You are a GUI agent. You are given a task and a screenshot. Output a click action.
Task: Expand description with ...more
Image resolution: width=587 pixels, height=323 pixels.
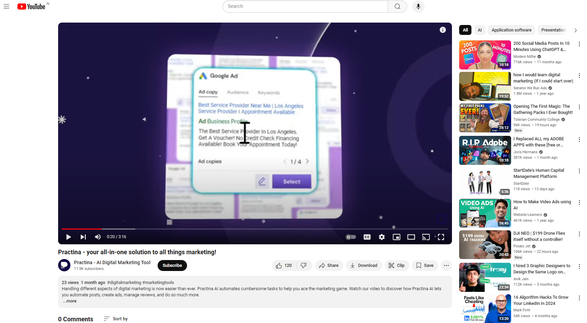point(70,301)
